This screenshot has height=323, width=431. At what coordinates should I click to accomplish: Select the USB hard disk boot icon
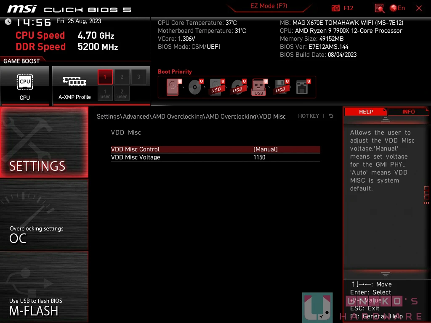click(217, 87)
